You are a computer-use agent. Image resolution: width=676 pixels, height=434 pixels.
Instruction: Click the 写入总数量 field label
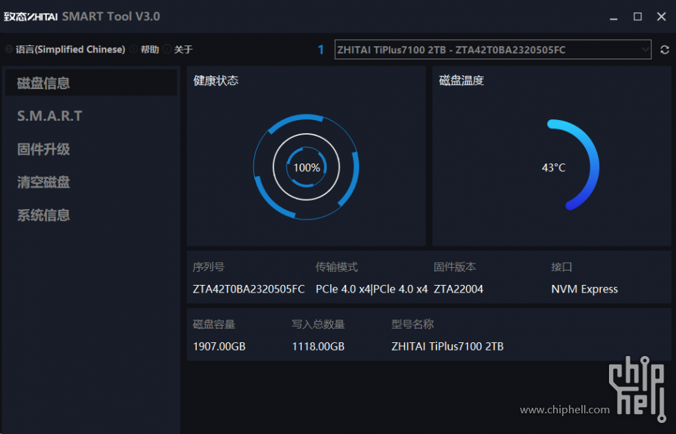pyautogui.click(x=318, y=324)
